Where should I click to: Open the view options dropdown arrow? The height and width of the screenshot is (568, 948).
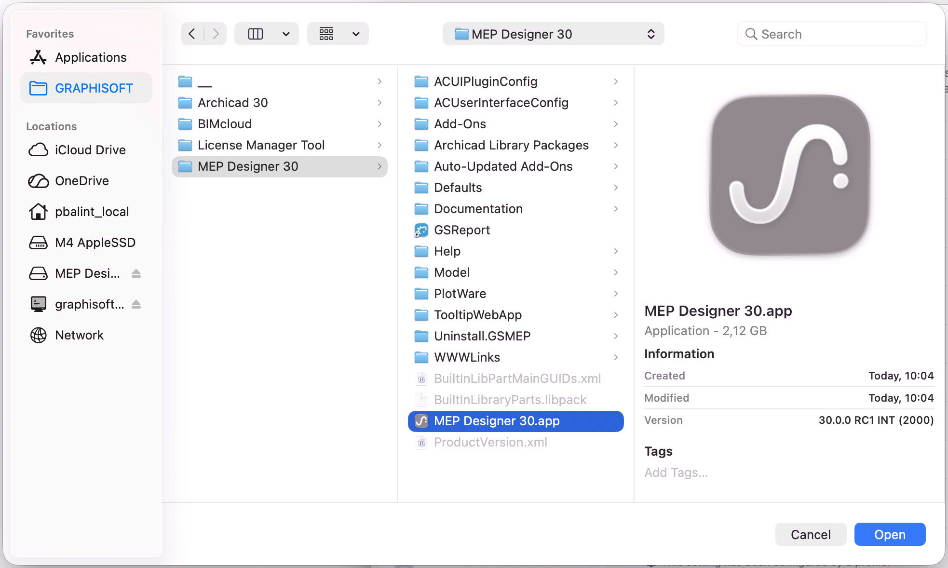pyautogui.click(x=286, y=34)
